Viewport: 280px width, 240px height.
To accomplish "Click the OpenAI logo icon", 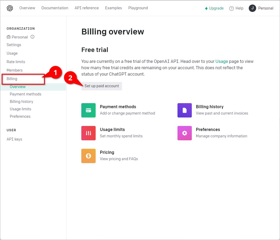I will [x=10, y=8].
